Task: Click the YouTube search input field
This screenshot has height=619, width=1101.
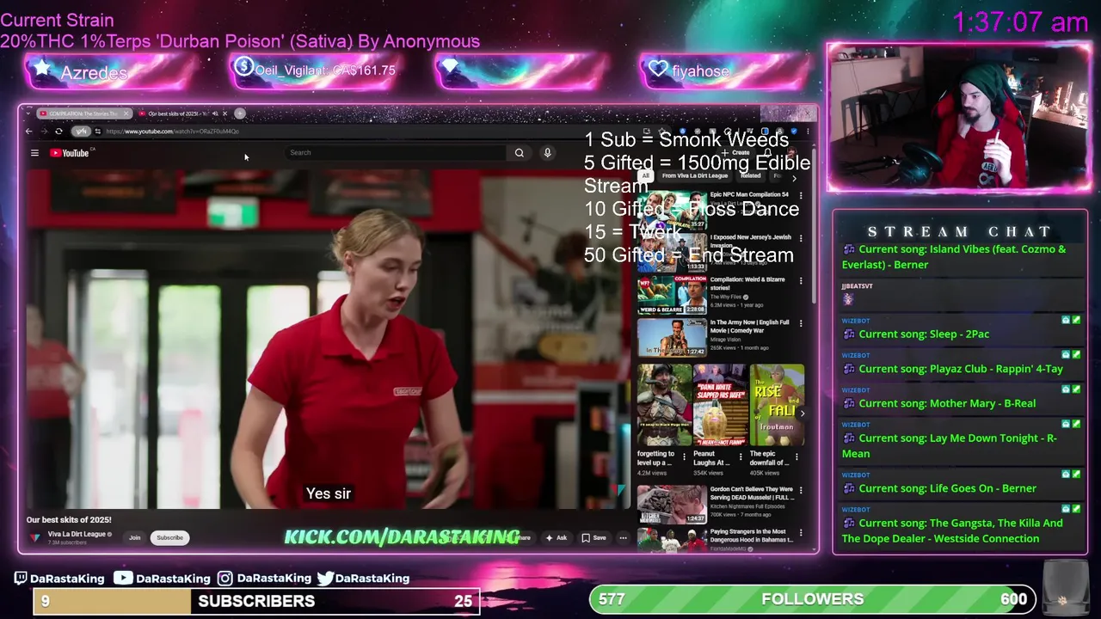Action: click(396, 153)
